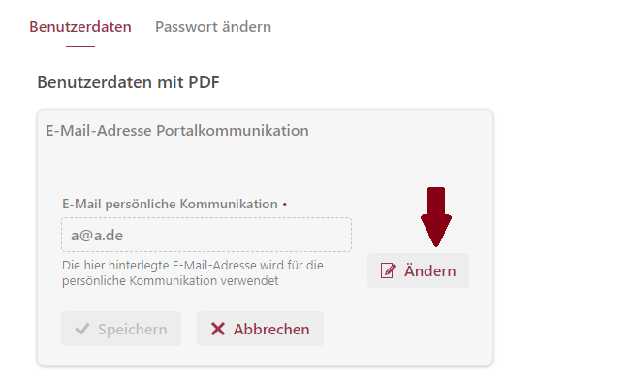The image size is (631, 380).
Task: Click the dark red downward arrow
Action: 436,216
